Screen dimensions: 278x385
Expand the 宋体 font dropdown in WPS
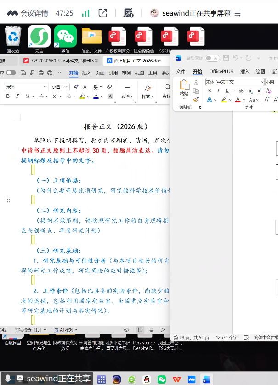[45, 86]
